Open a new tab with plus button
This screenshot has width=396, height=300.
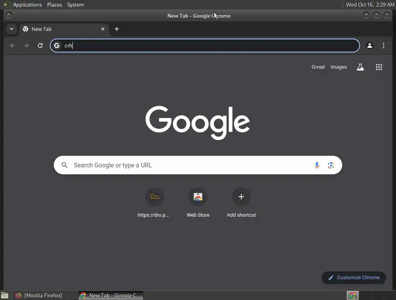click(117, 29)
